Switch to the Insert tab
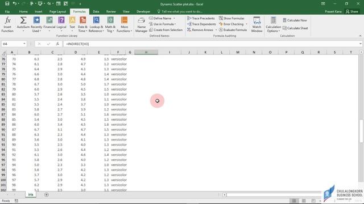 click(x=38, y=11)
